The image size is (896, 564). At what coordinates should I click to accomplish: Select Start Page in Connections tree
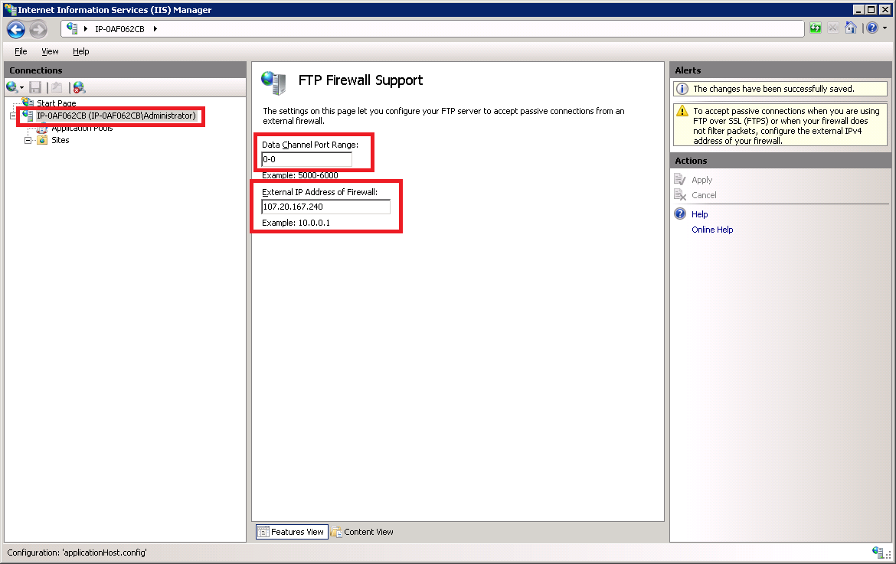tap(56, 103)
